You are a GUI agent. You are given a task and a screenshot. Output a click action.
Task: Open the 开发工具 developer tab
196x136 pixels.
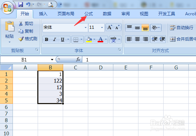pyautogui.click(x=166, y=14)
